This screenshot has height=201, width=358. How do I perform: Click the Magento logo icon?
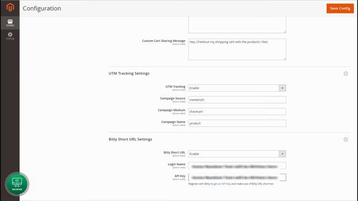point(10,7)
